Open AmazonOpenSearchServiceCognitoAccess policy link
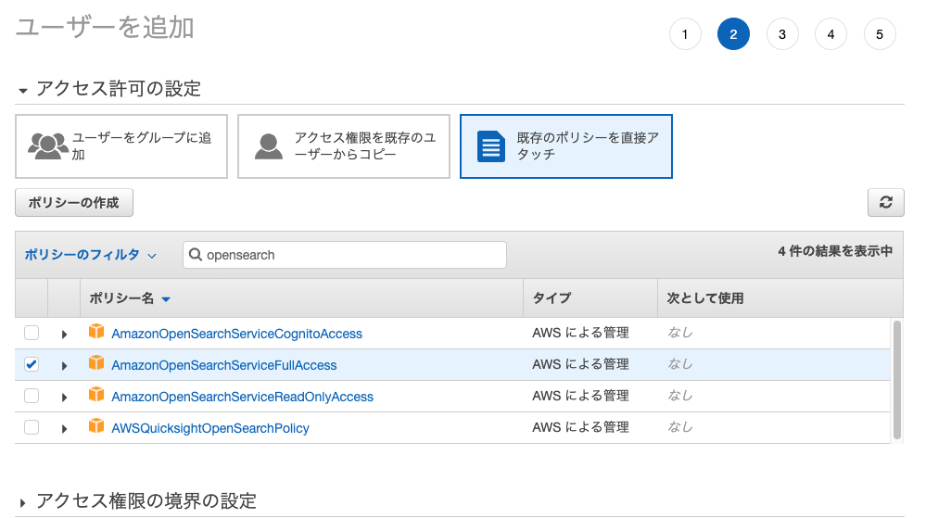The image size is (951, 531). pos(236,334)
